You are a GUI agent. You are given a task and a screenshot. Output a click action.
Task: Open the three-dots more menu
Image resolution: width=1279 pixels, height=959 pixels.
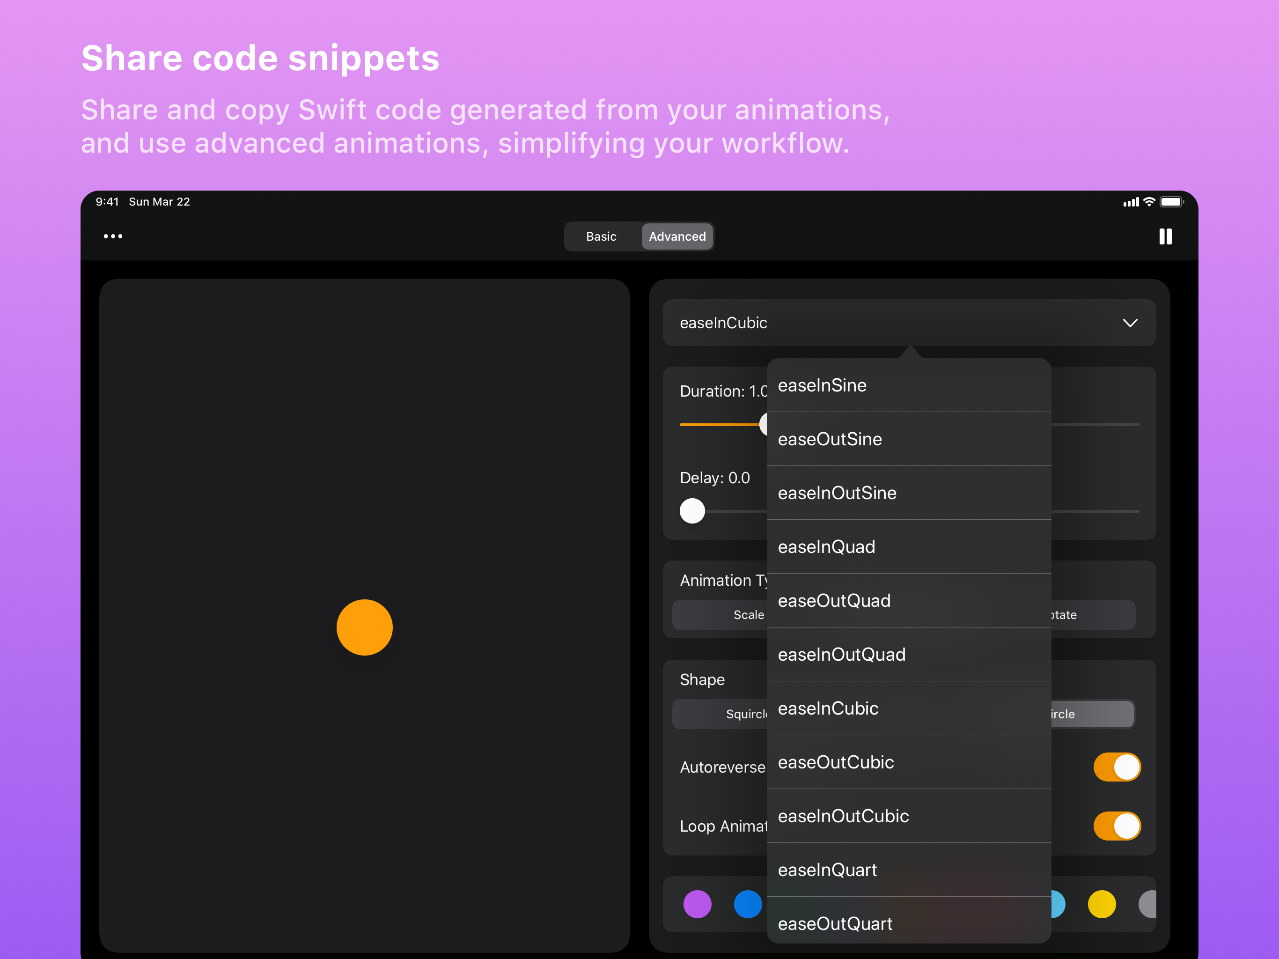coord(113,236)
